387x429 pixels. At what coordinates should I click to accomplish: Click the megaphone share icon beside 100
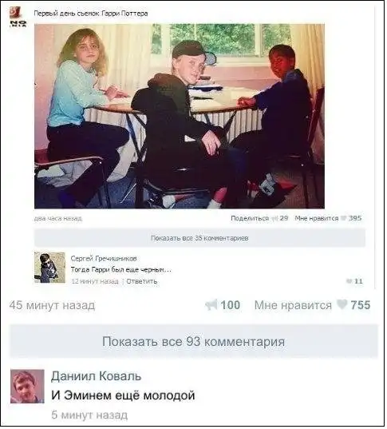tap(211, 305)
